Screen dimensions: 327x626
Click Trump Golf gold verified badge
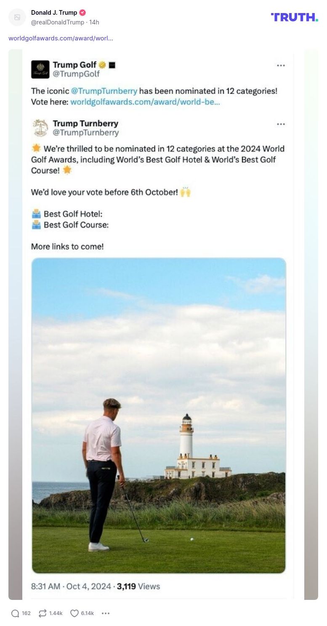tap(102, 65)
